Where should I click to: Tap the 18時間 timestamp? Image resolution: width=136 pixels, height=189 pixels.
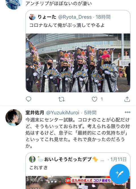tap(103, 17)
